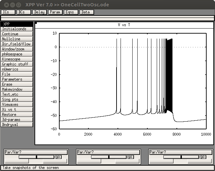
Task: Open Graphic stuff menu entry
Action: [17, 64]
